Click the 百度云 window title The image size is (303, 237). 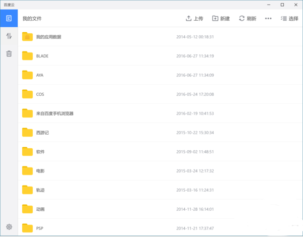9,5
